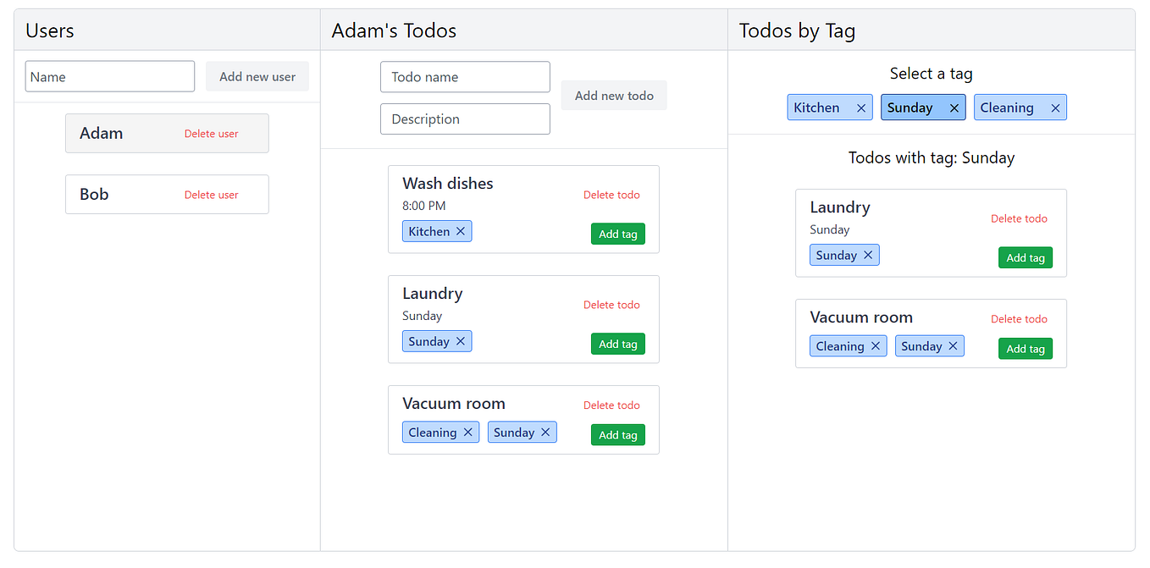Screen dimensions: 1150x568
Task: Remove the Sunday tag from Laundry
Action: [x=461, y=340]
